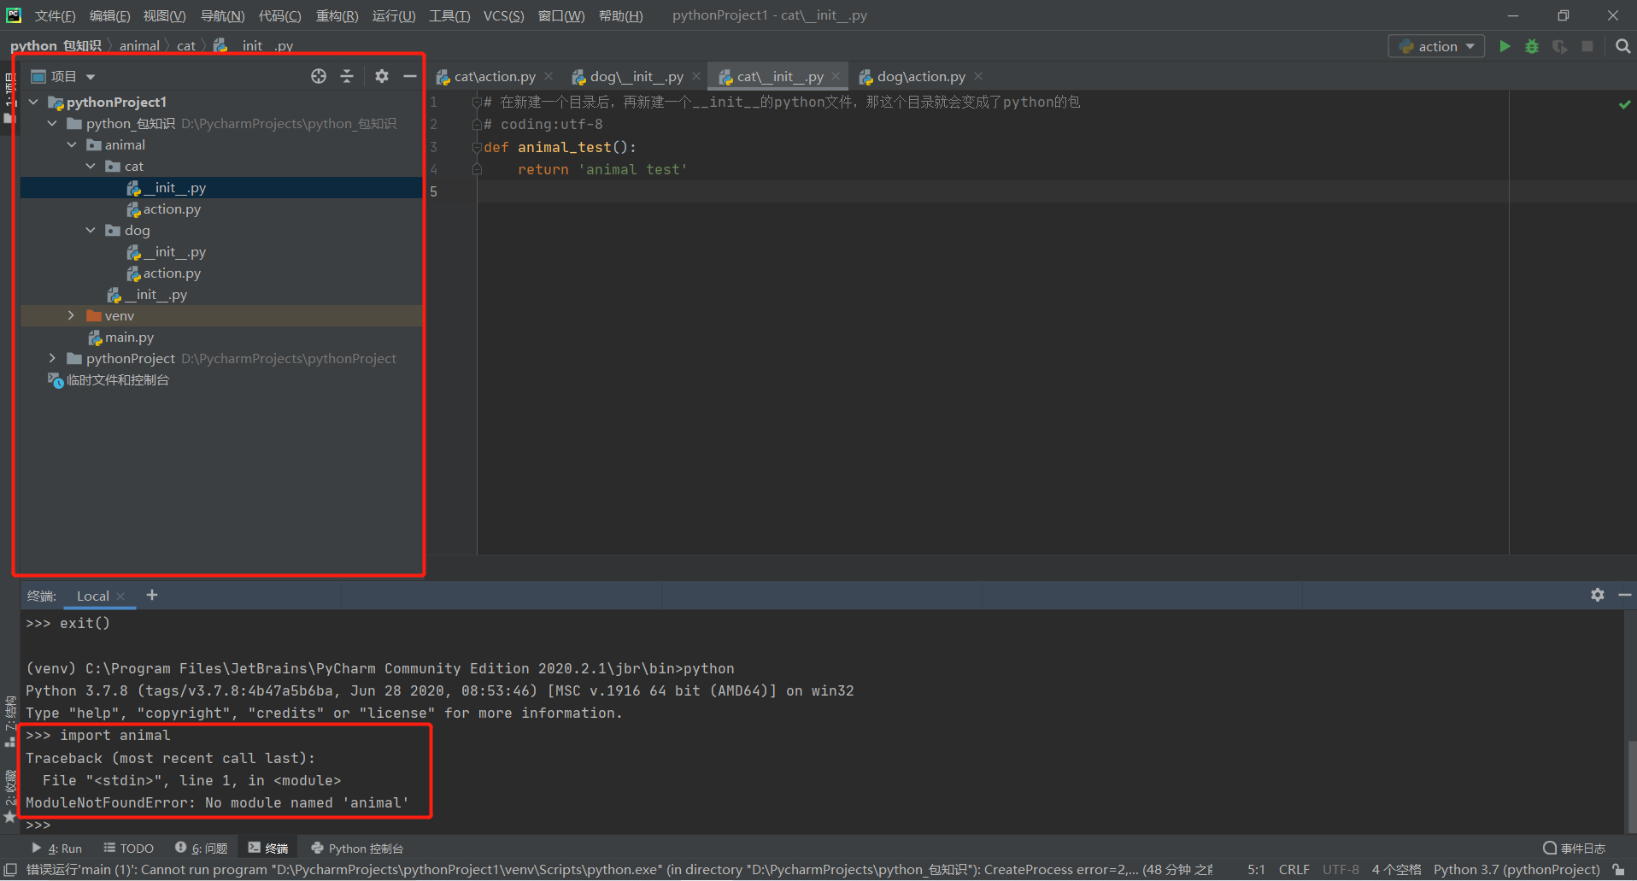Start debugging with the green bug icon
Viewport: 1637px width, 881px height.
pos(1532,46)
